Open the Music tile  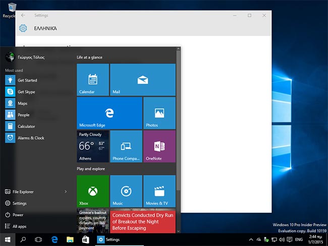pyautogui.click(x=126, y=191)
